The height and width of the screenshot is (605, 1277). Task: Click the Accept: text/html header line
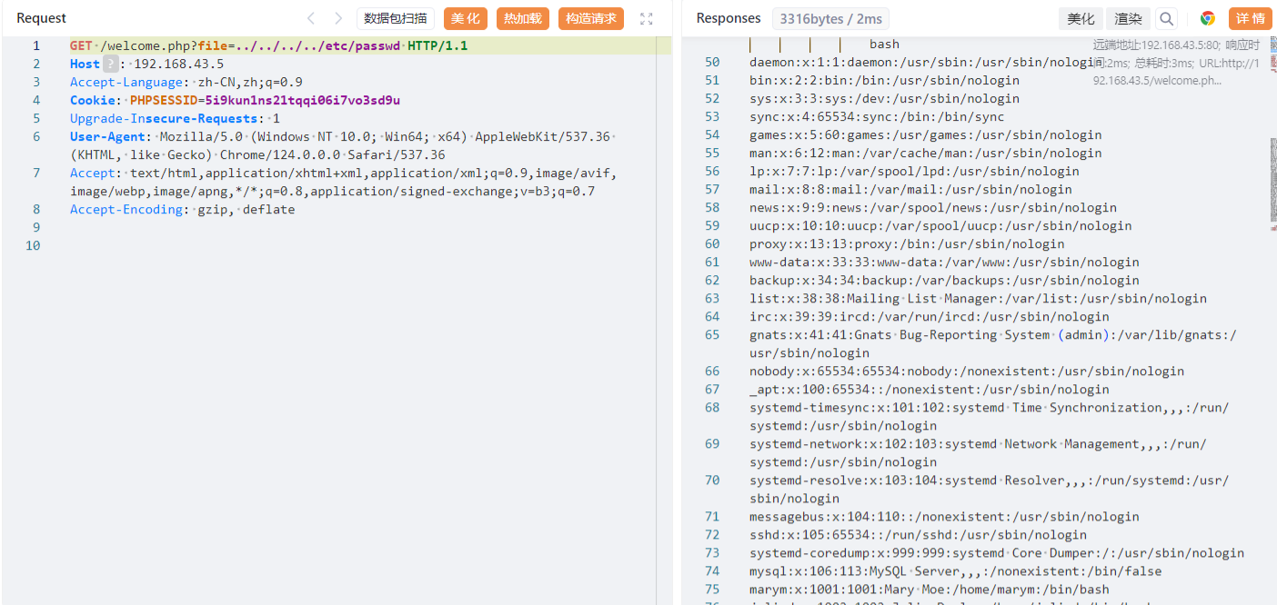point(344,182)
